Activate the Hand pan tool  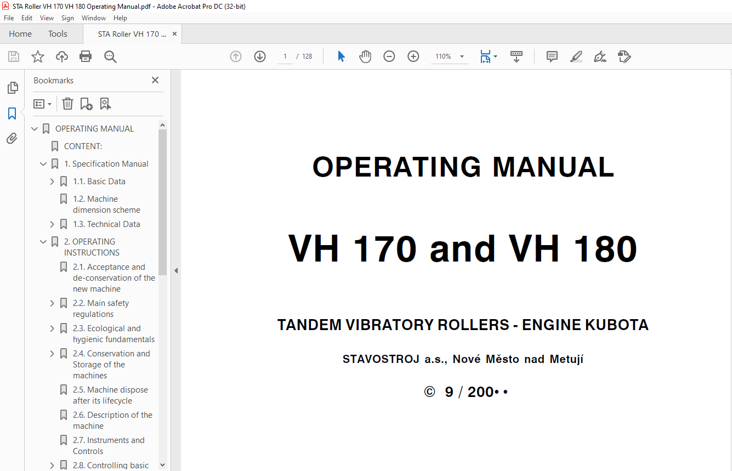365,56
